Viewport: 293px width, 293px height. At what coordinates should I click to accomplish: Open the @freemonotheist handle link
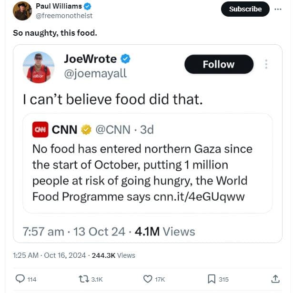[x=64, y=16]
